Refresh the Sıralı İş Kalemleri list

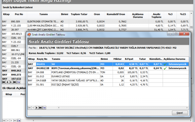click(x=18, y=82)
